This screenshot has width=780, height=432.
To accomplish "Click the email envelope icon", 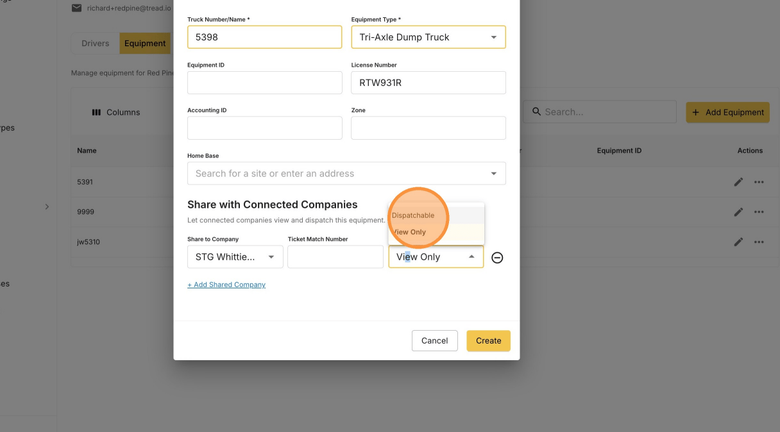I will 76,8.
